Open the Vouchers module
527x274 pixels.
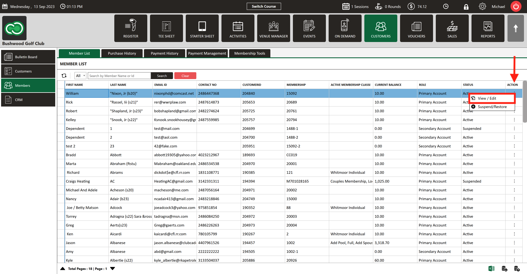point(416,28)
